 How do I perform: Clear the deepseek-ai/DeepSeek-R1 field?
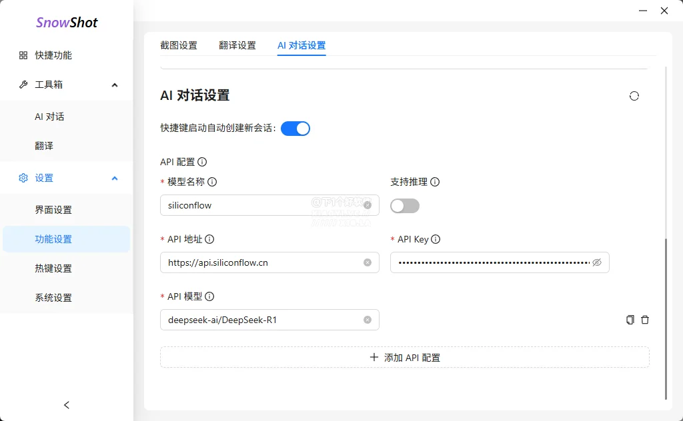point(368,320)
